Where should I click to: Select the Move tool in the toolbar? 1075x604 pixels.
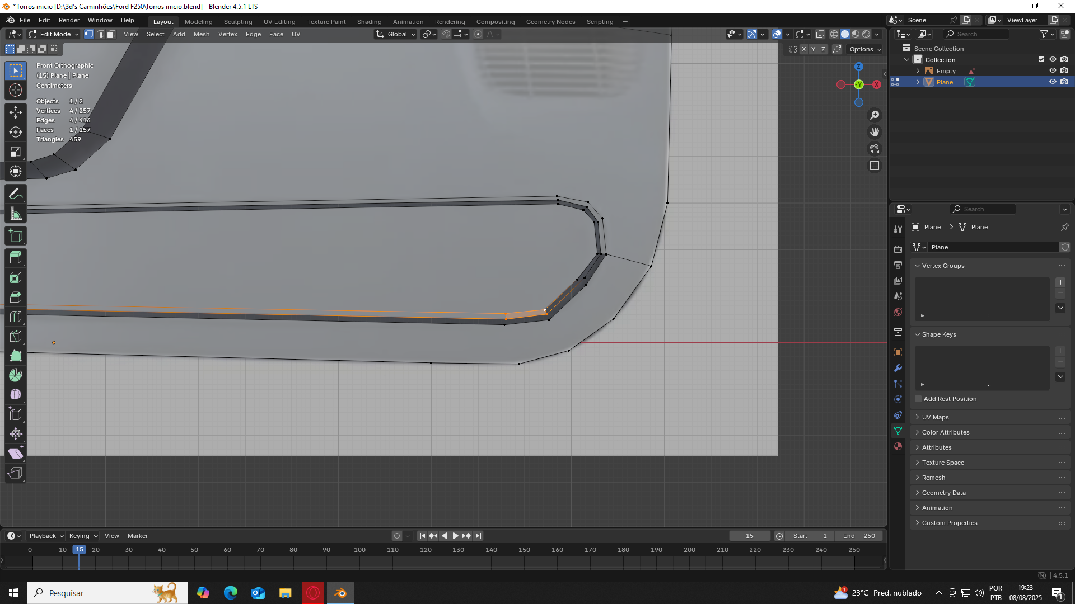[16, 112]
